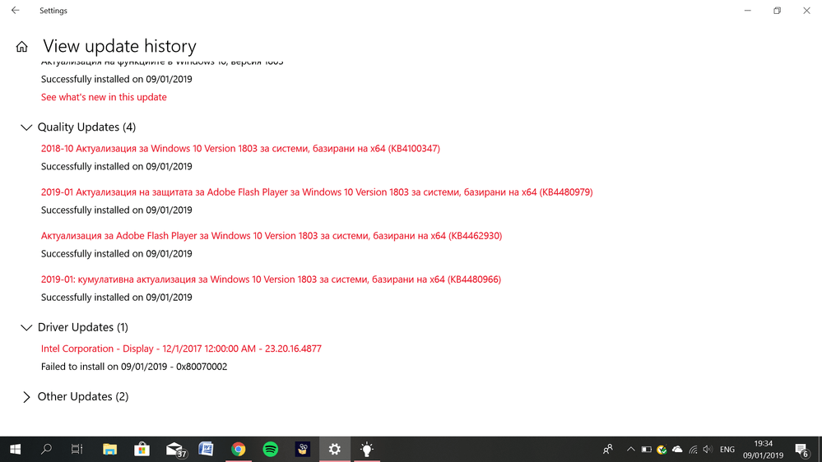Open Microsoft Word from the taskbar
This screenshot has height=462, width=822.
coord(206,450)
